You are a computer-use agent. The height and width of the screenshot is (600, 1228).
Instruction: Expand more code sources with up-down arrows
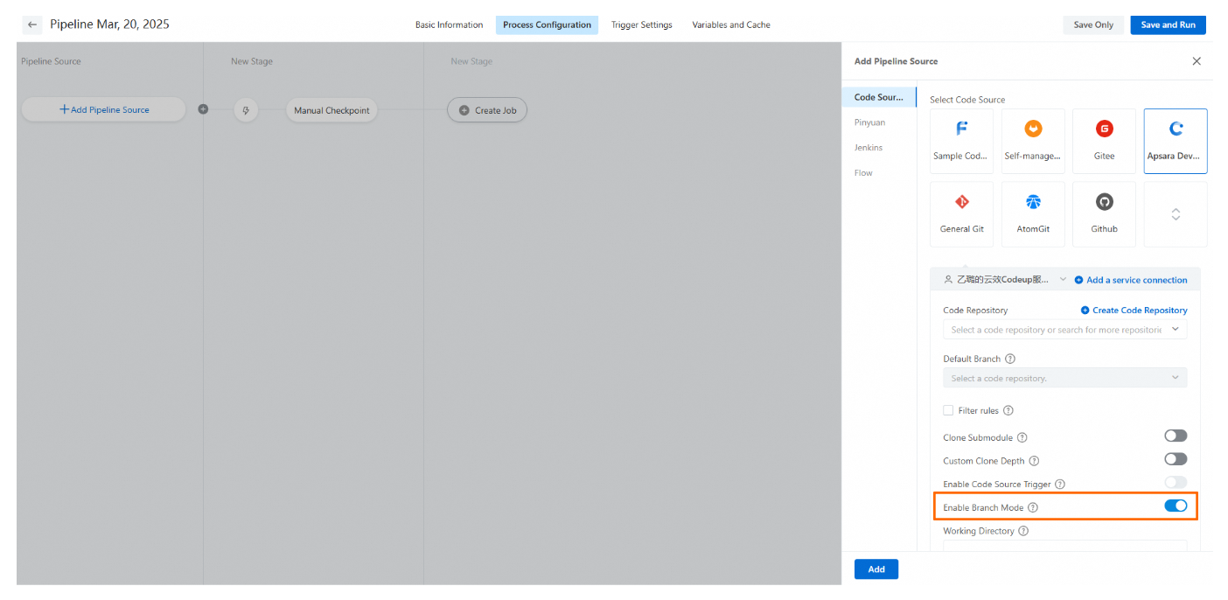click(1176, 213)
